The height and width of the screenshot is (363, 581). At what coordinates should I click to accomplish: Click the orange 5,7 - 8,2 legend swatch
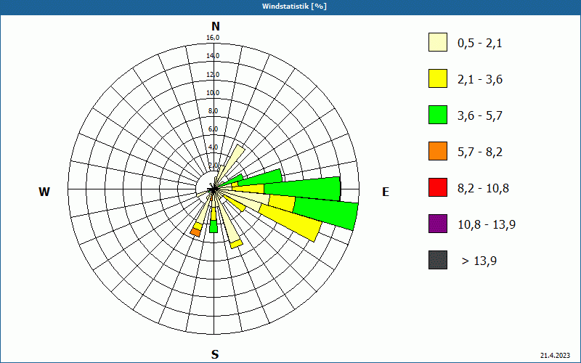(438, 151)
